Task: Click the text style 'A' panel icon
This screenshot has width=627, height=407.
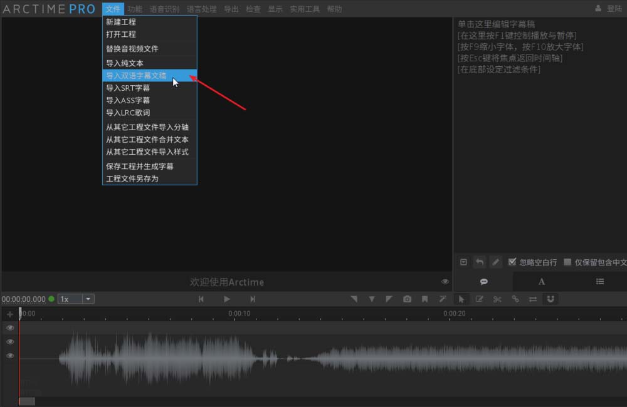Action: tap(541, 282)
